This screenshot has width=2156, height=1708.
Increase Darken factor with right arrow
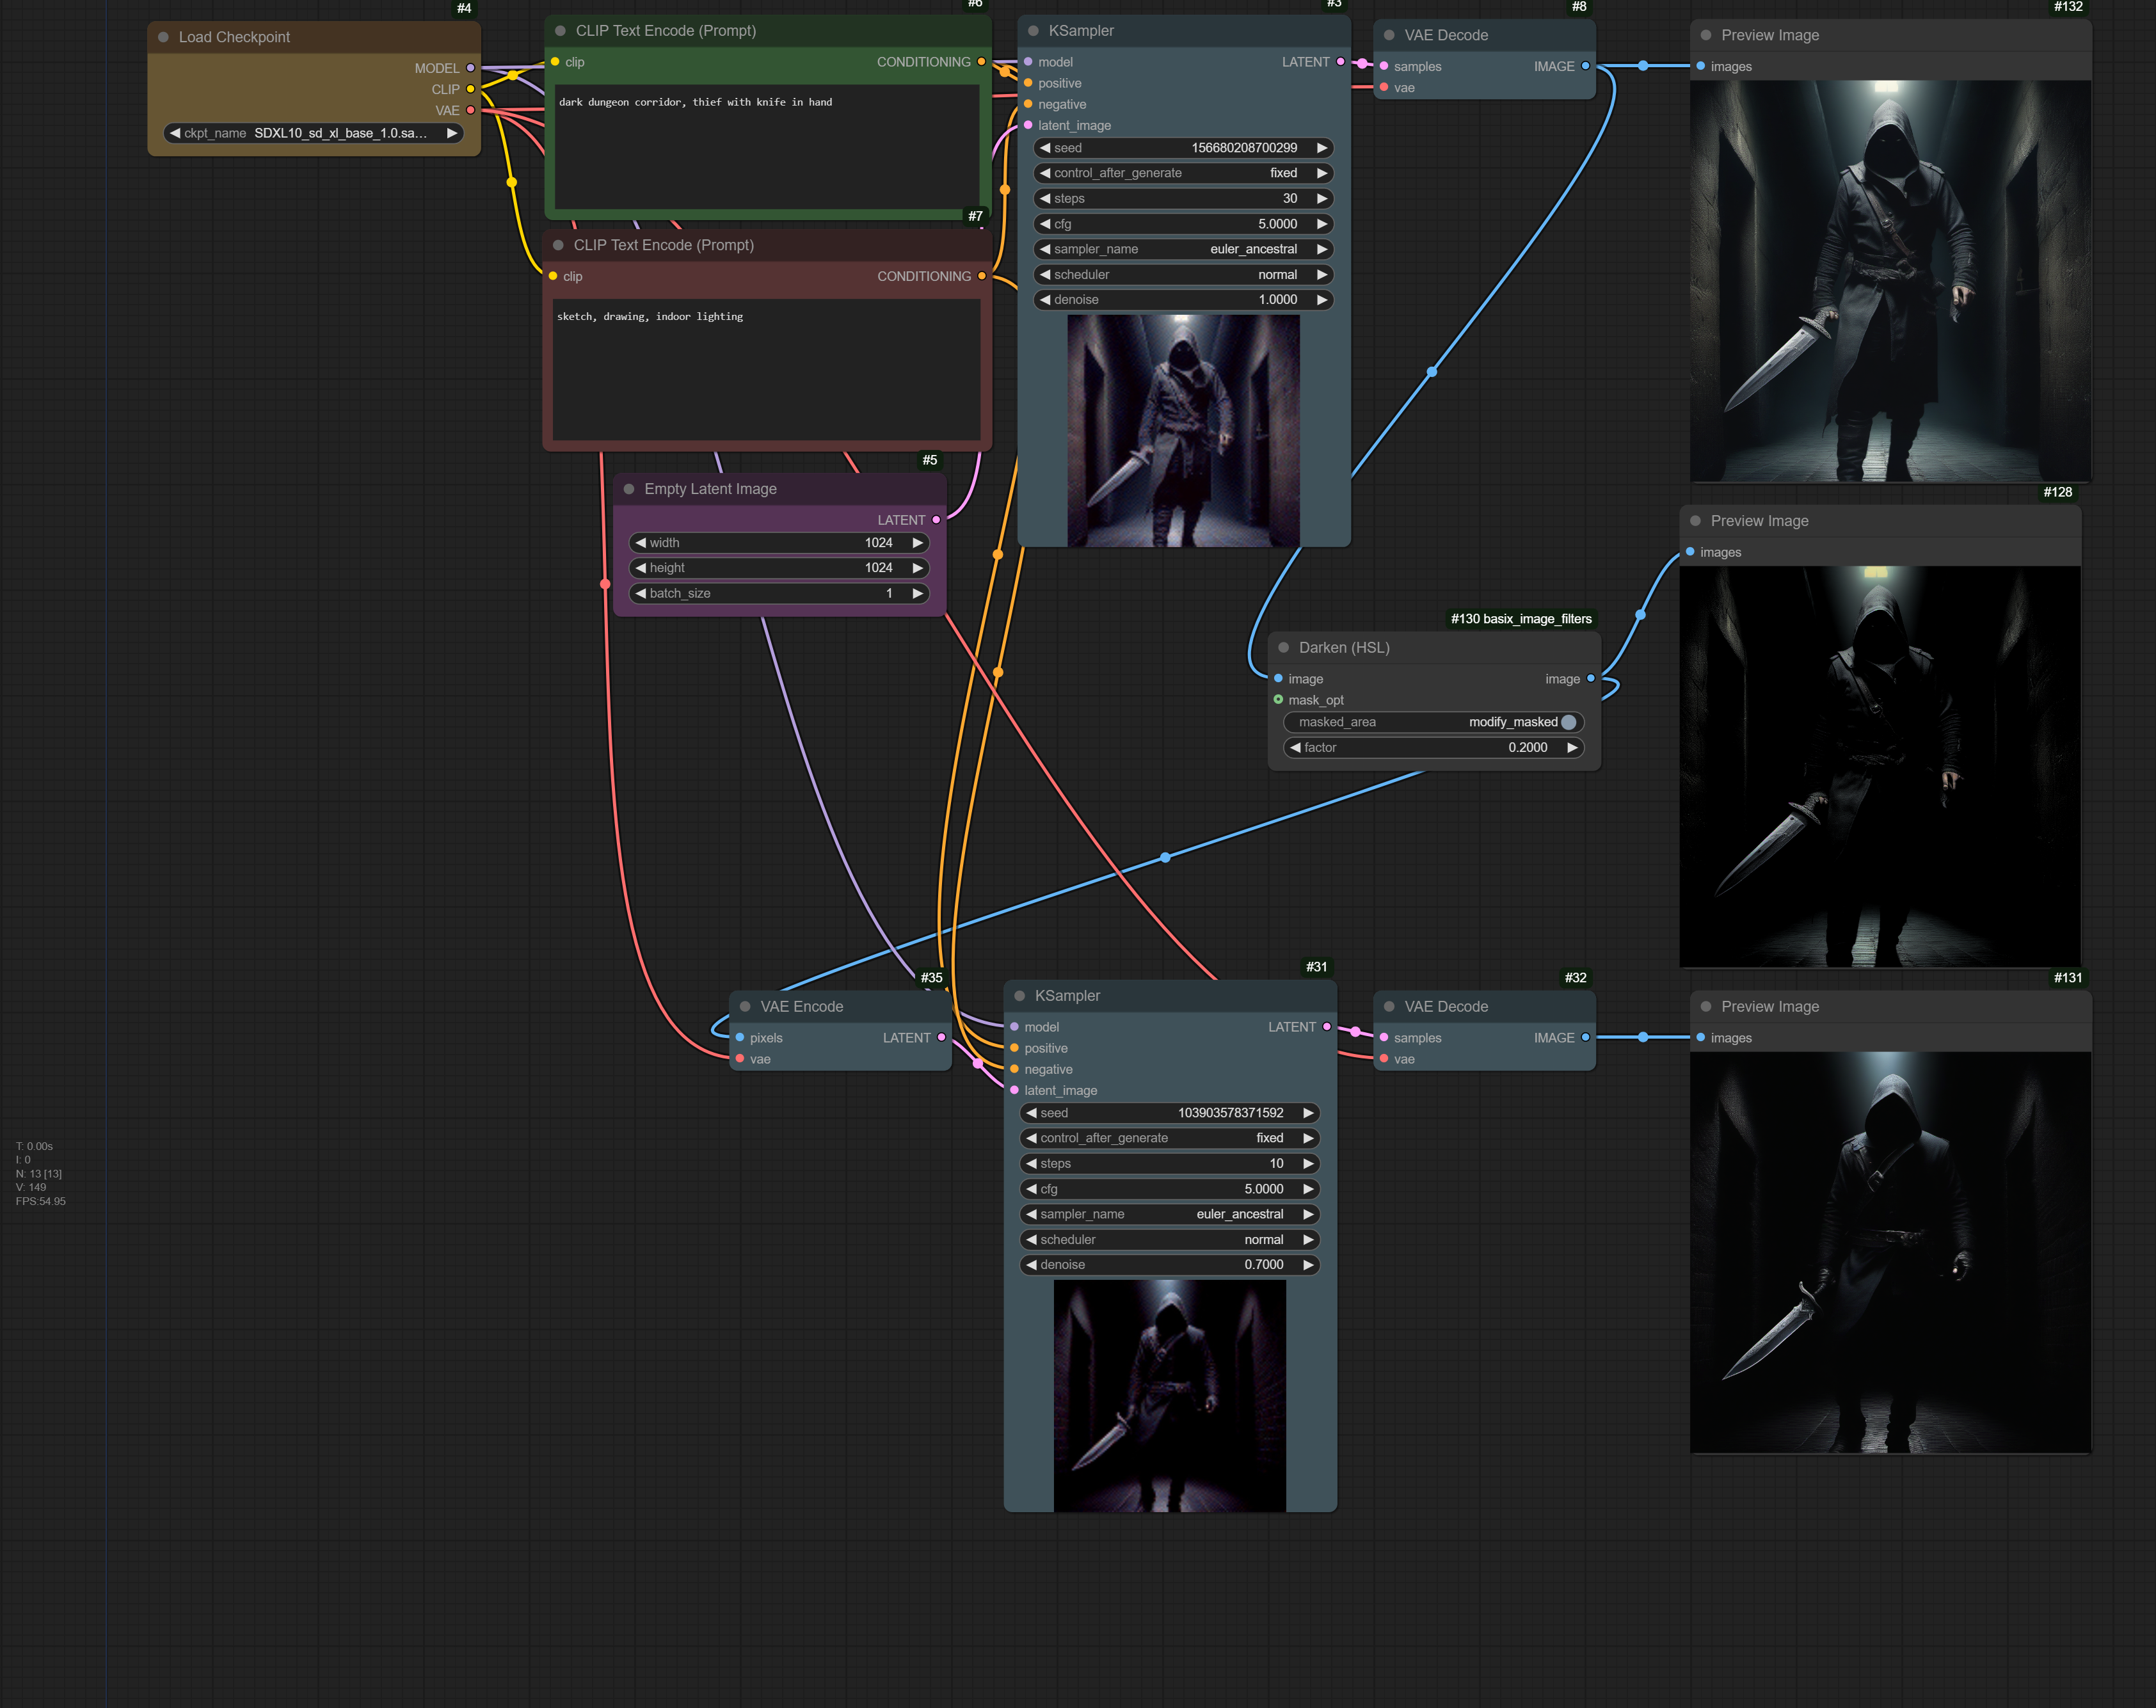click(x=1572, y=748)
